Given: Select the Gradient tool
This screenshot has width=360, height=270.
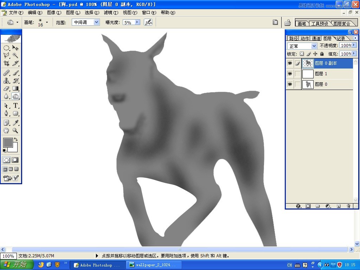Looking at the screenshot, I should 15,88.
